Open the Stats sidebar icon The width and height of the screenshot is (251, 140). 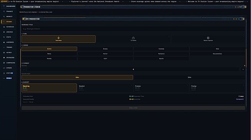tap(4, 37)
